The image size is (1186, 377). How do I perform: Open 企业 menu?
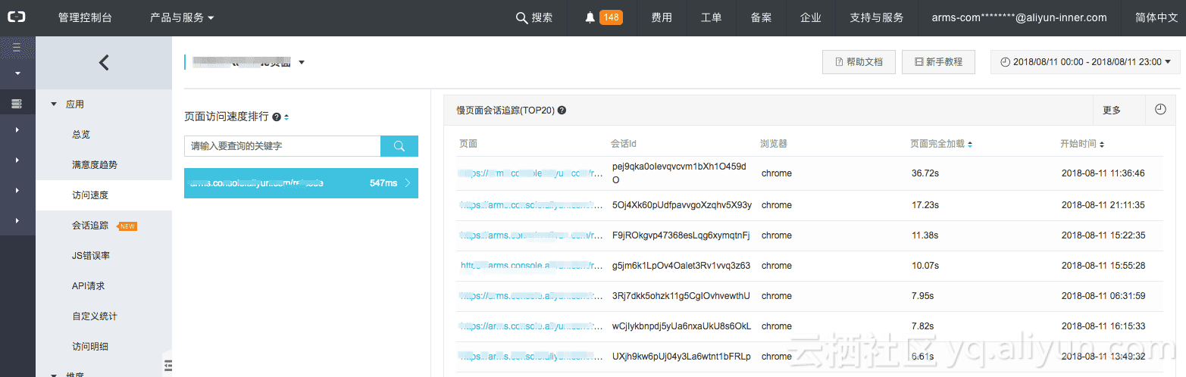810,17
